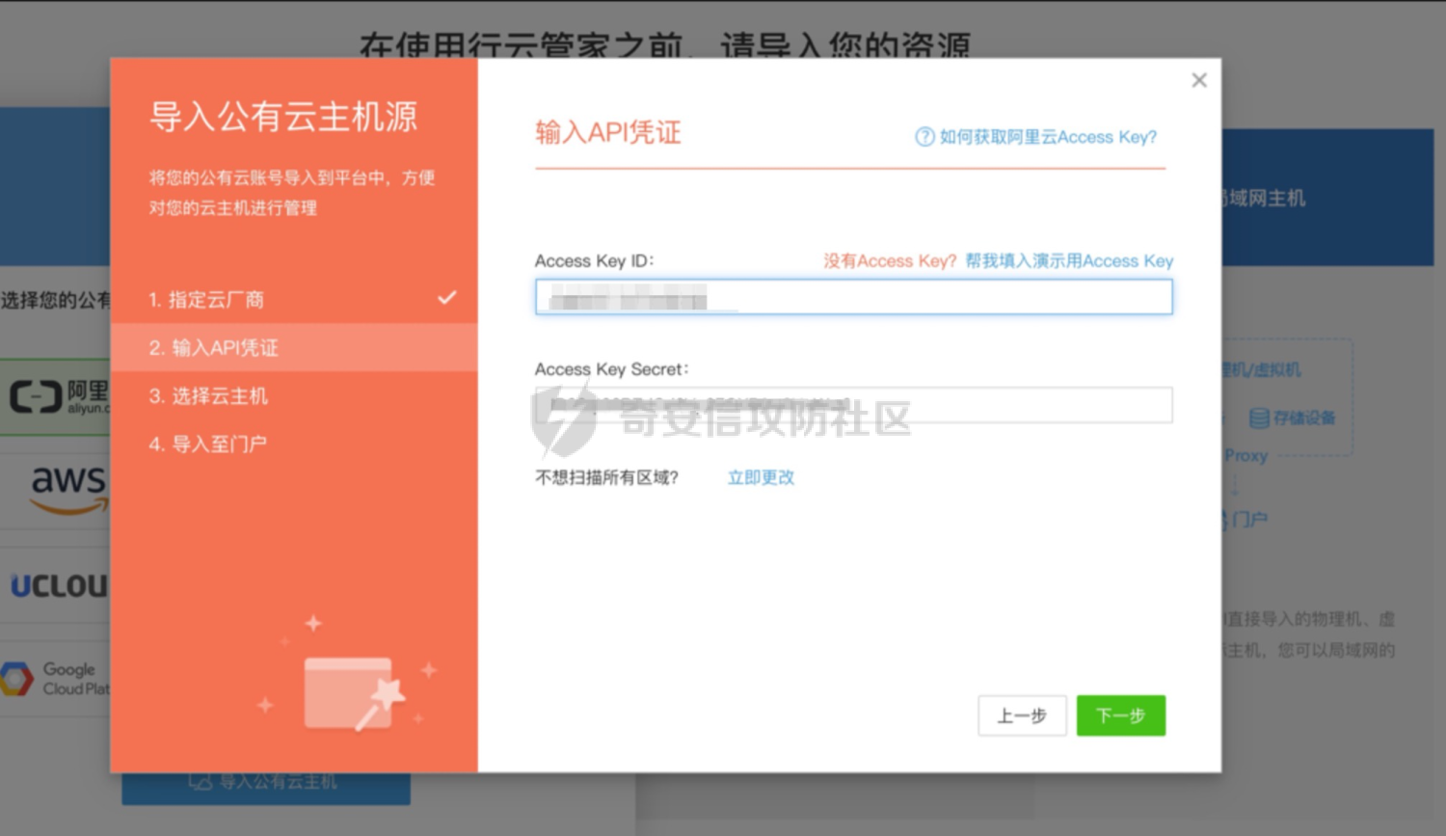Image resolution: width=1446 pixels, height=836 pixels.
Task: Select step 4. 导入至门户
Action: [294, 444]
